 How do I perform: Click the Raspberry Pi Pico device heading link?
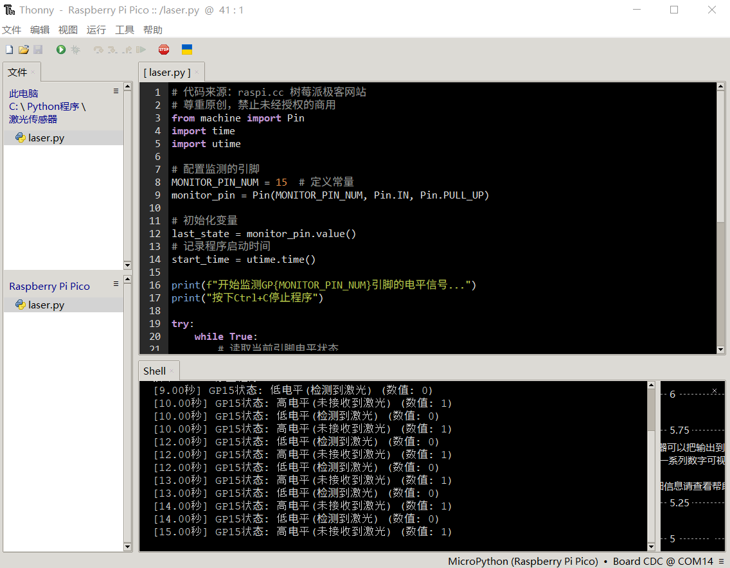coord(49,287)
